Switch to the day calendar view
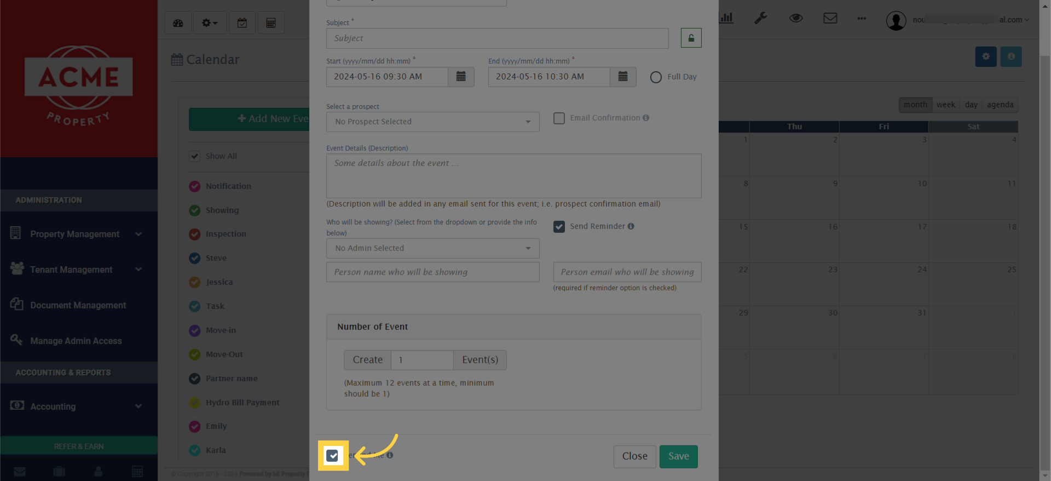This screenshot has height=481, width=1051. pyautogui.click(x=971, y=105)
